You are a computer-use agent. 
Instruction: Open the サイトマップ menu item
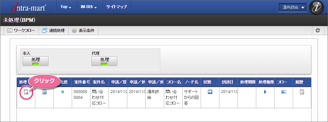pos(116,7)
